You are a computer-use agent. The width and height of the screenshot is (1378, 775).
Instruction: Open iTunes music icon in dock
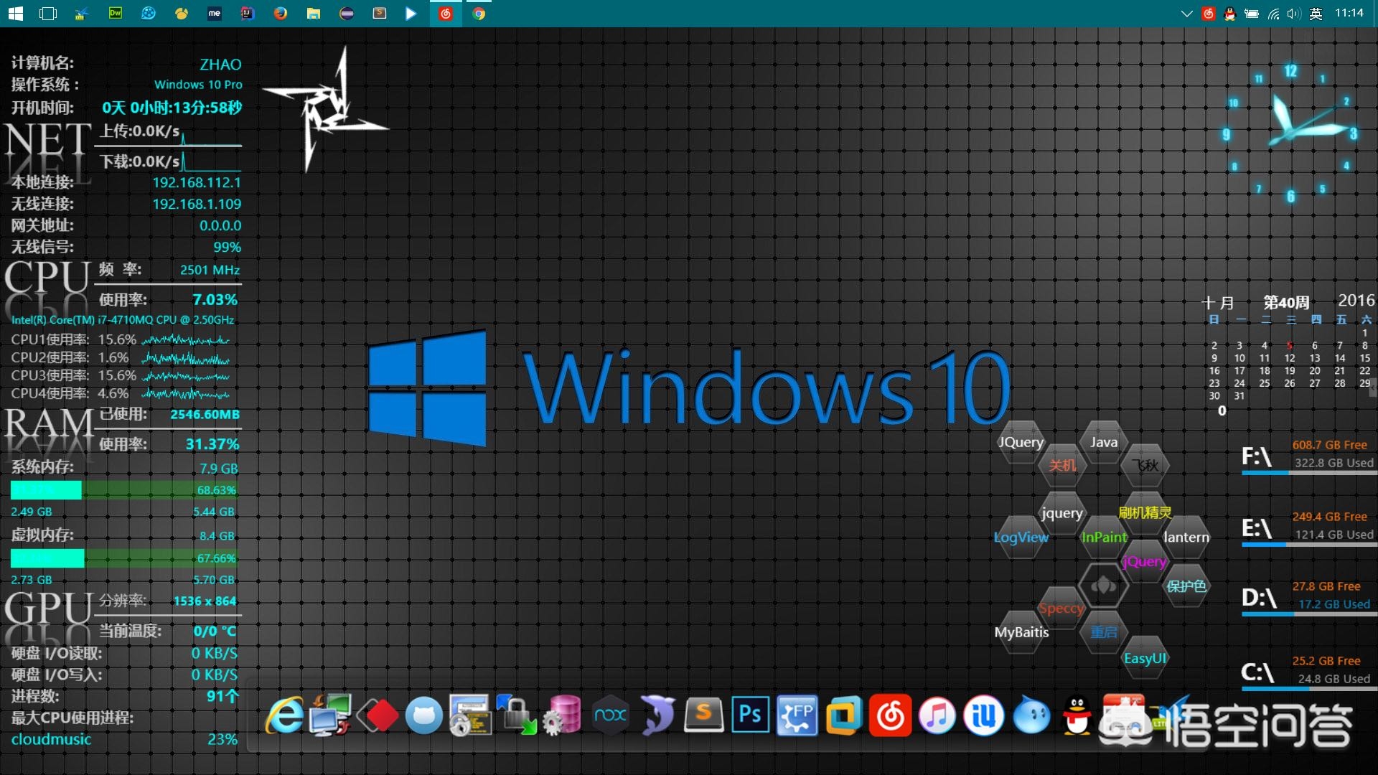[937, 715]
